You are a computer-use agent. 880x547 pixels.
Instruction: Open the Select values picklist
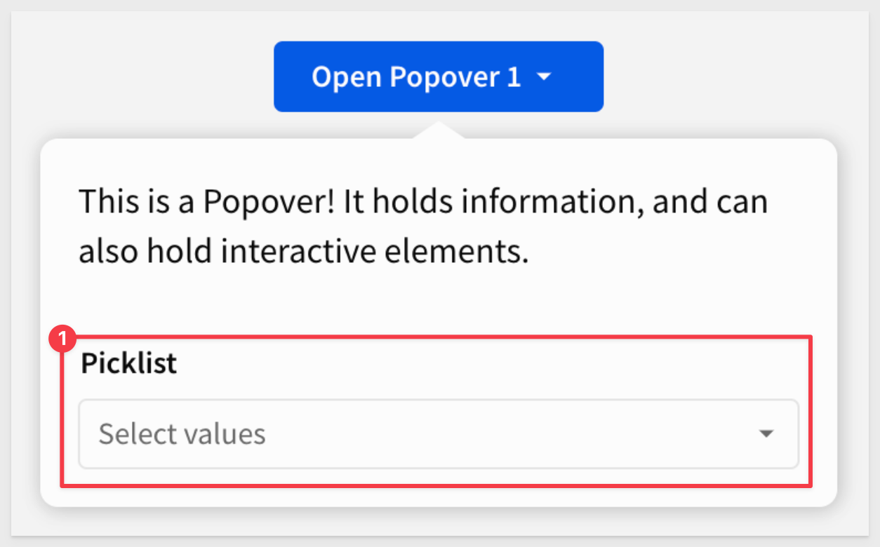pyautogui.click(x=438, y=434)
